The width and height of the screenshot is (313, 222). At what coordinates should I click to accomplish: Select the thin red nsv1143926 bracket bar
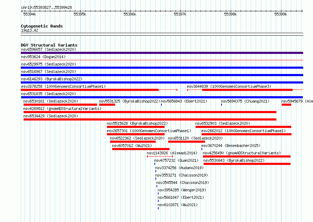160,156
